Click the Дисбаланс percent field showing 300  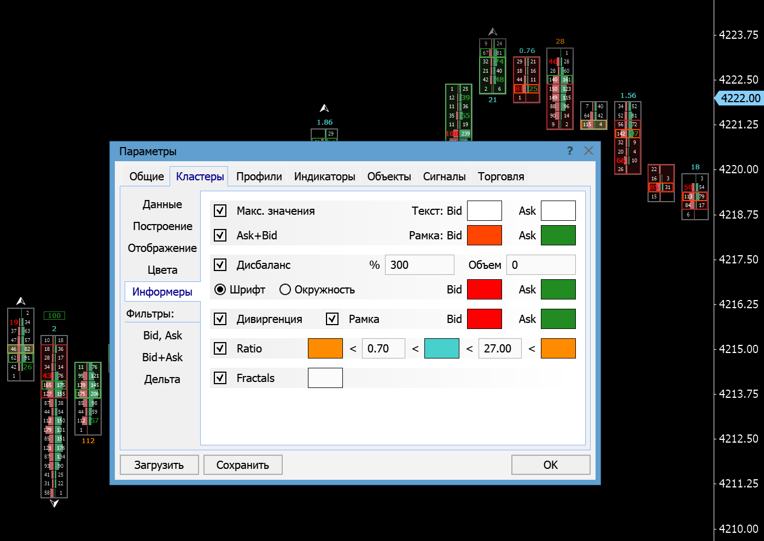click(419, 265)
